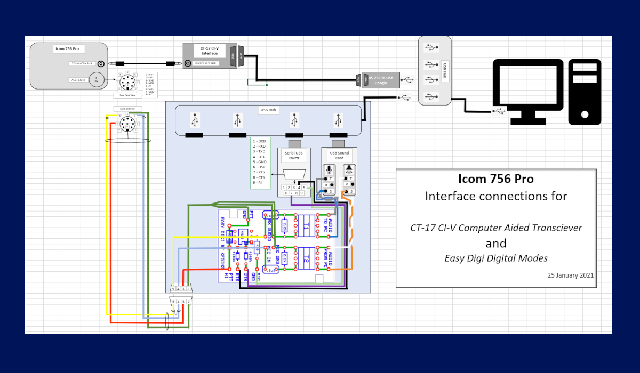Click the speaker icon on USB Sound Card

pos(349,169)
